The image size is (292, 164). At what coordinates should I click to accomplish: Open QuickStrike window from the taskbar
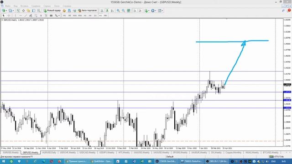(101, 161)
